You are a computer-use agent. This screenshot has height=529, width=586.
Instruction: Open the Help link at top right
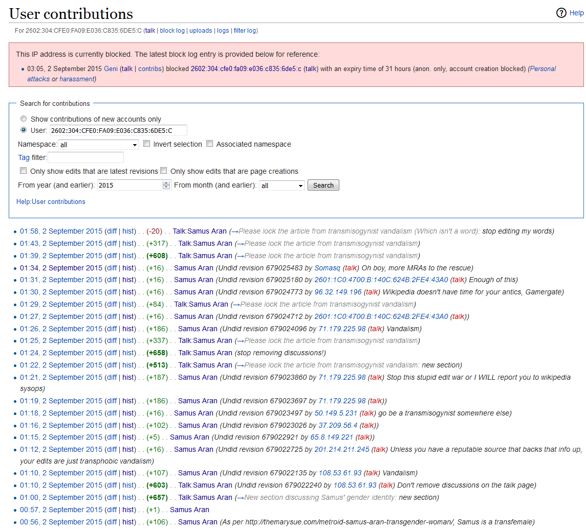pos(576,13)
